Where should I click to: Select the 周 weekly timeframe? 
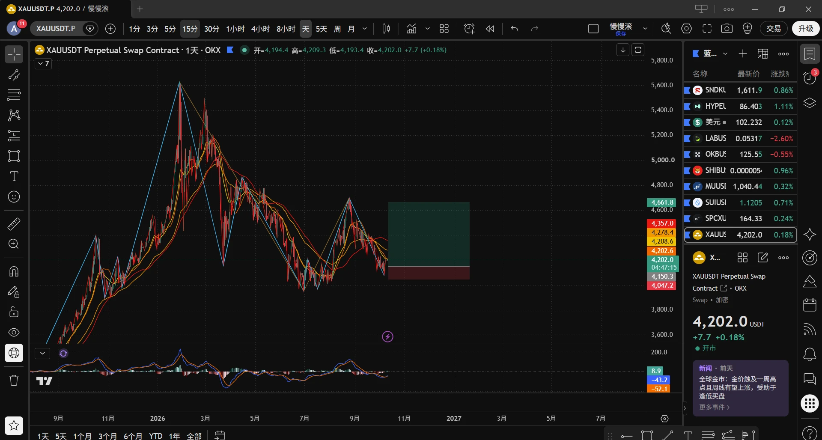tap(337, 29)
